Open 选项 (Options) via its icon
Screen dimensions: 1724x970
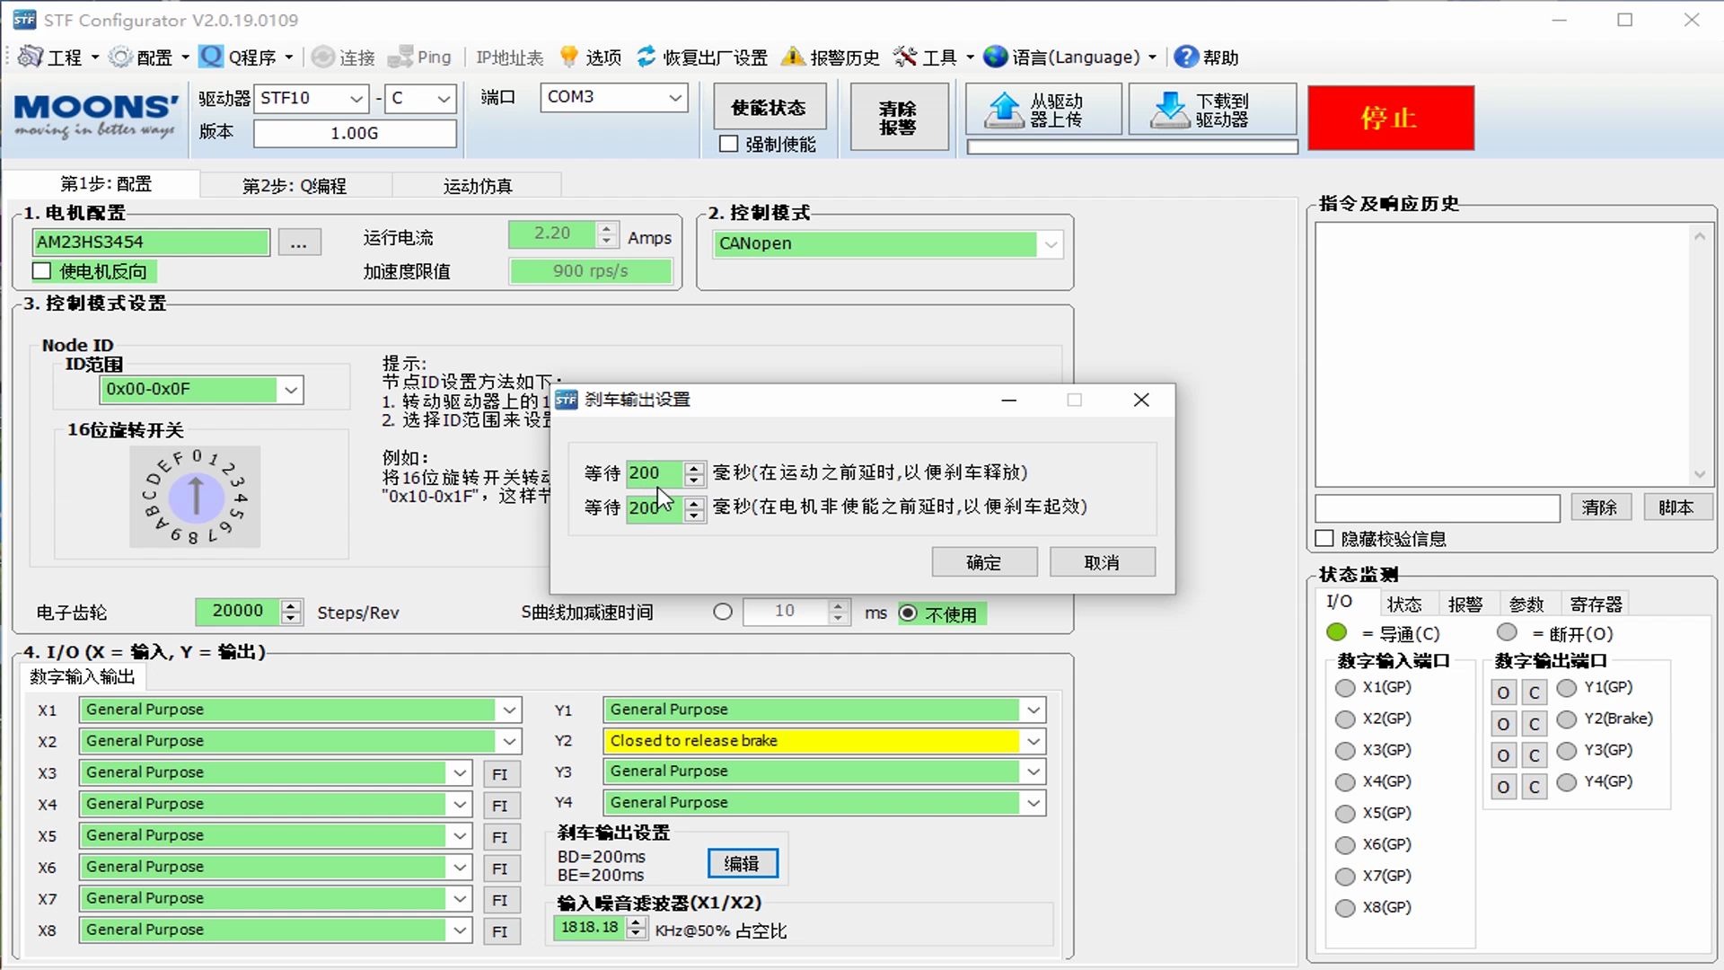(x=568, y=56)
